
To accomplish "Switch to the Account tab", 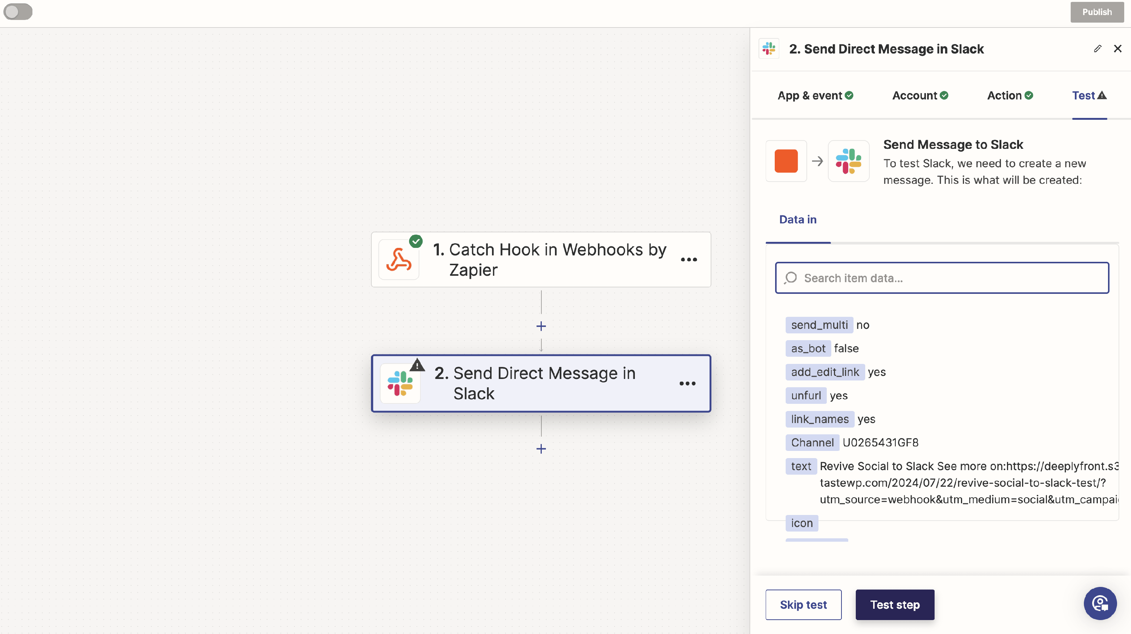I will [920, 96].
